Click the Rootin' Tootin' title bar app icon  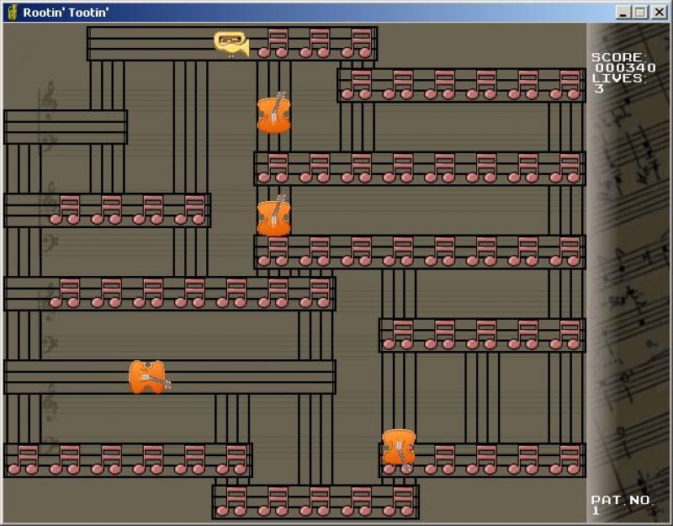point(13,12)
